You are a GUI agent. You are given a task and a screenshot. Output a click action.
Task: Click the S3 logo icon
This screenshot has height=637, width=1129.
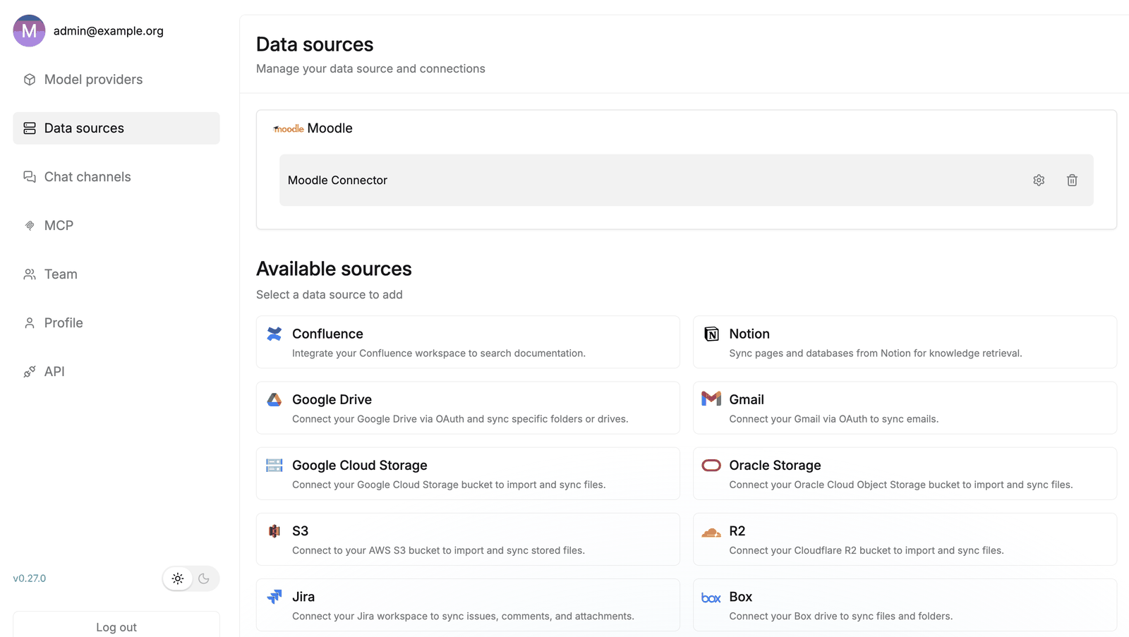pyautogui.click(x=274, y=530)
